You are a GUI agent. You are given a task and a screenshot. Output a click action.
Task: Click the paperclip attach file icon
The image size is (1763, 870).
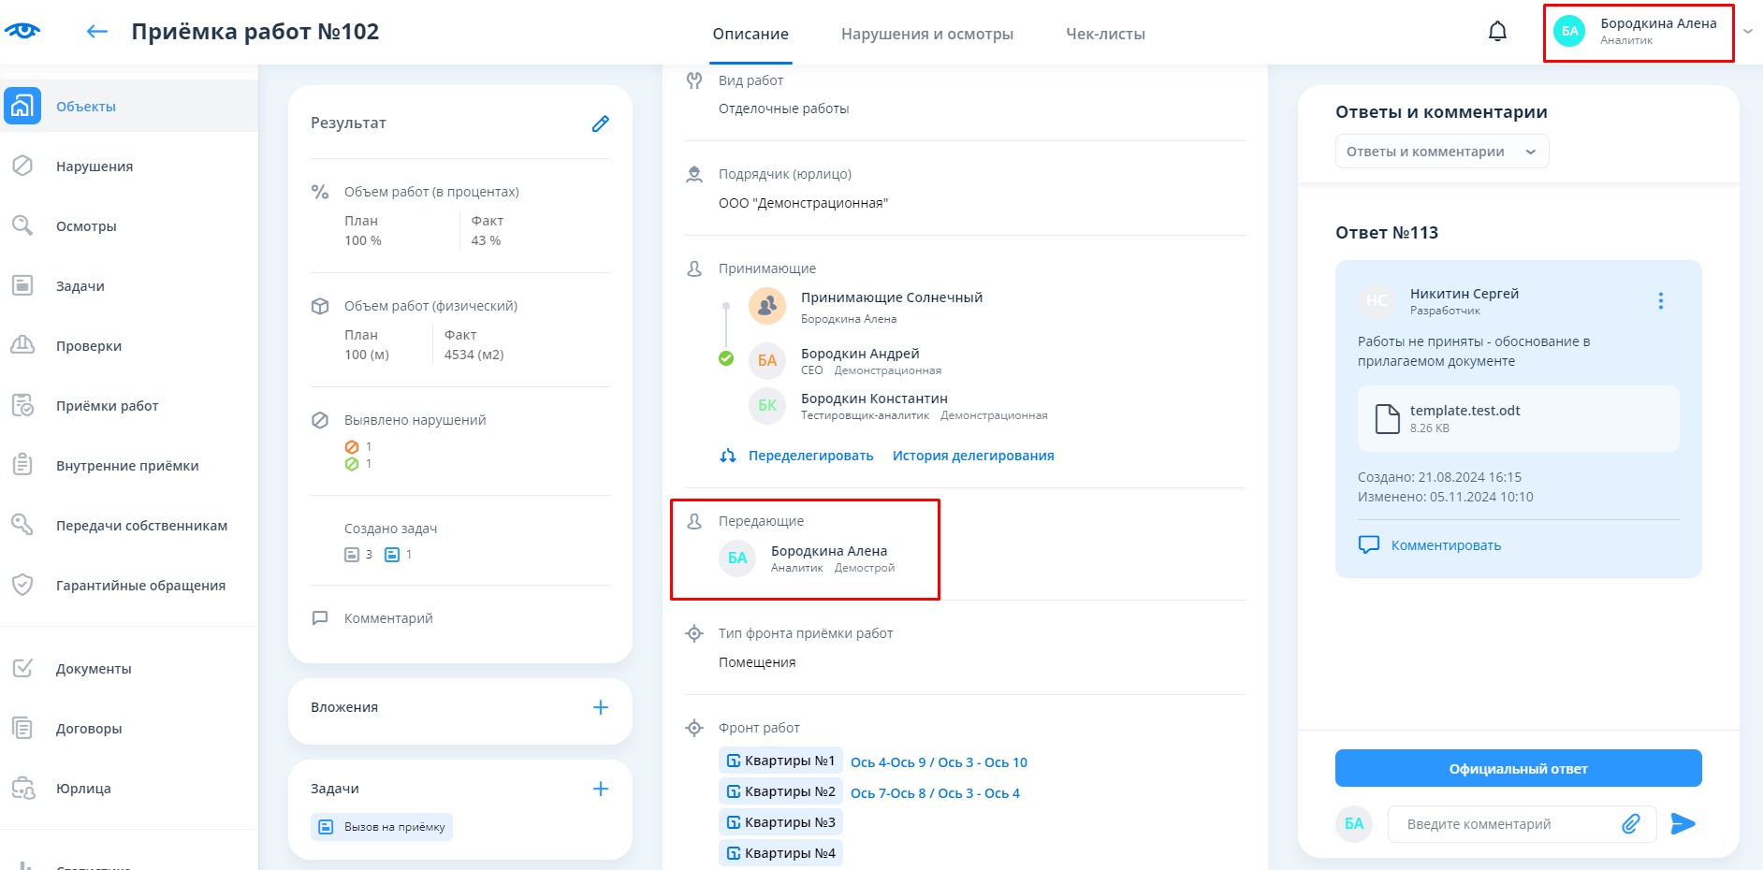click(1630, 823)
